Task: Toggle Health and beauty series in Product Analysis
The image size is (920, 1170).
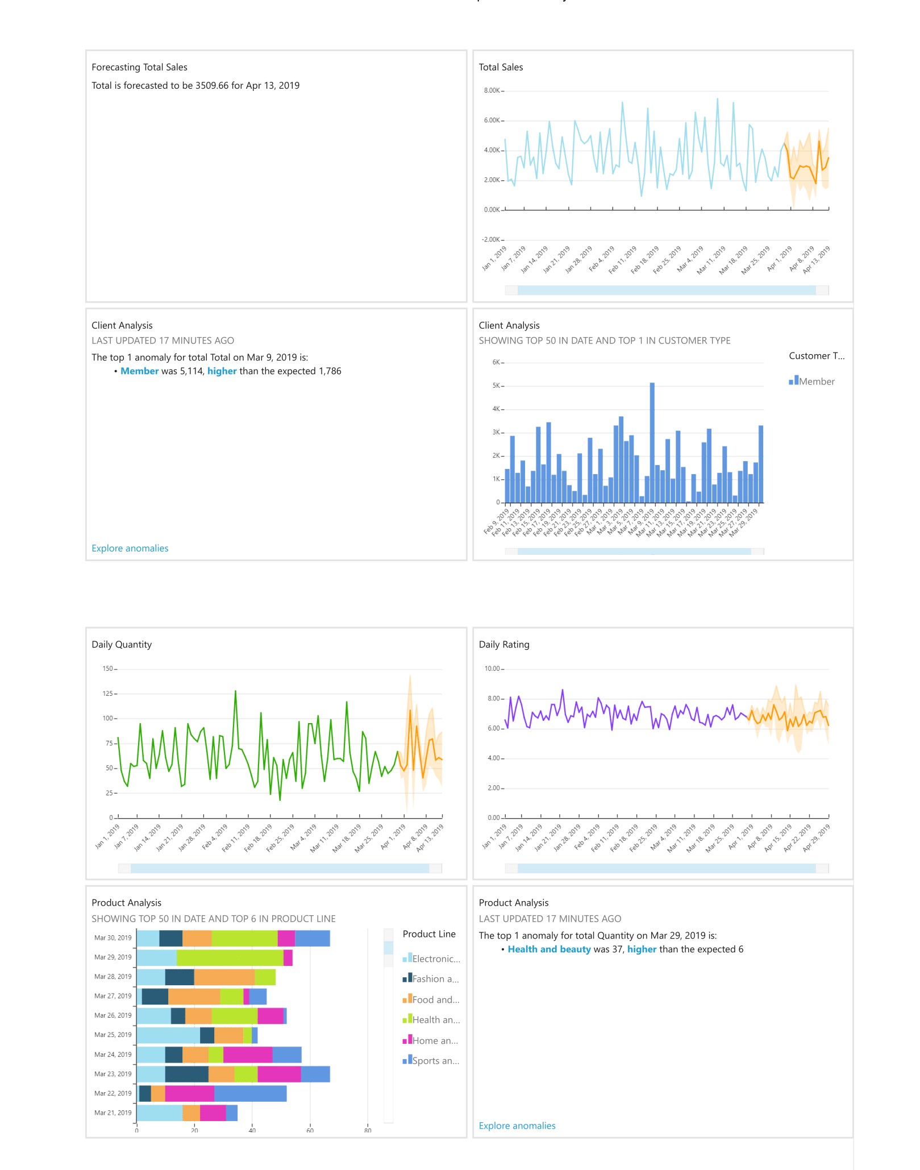Action: coord(435,1019)
